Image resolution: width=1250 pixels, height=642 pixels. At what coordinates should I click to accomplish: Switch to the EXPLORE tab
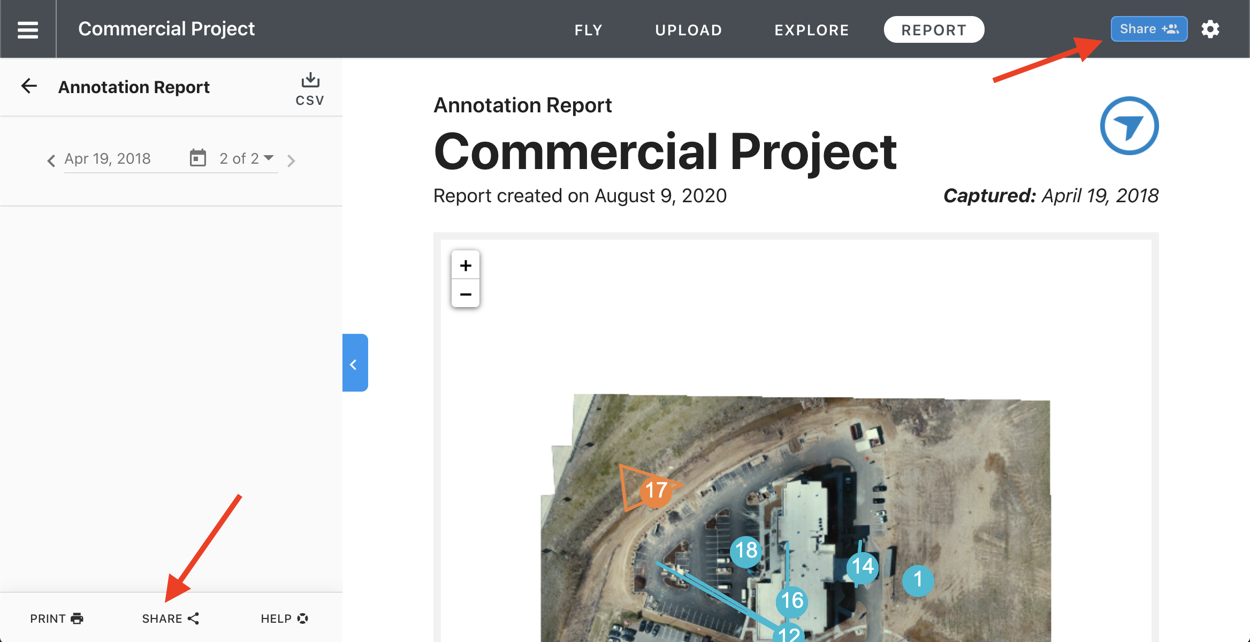[812, 30]
